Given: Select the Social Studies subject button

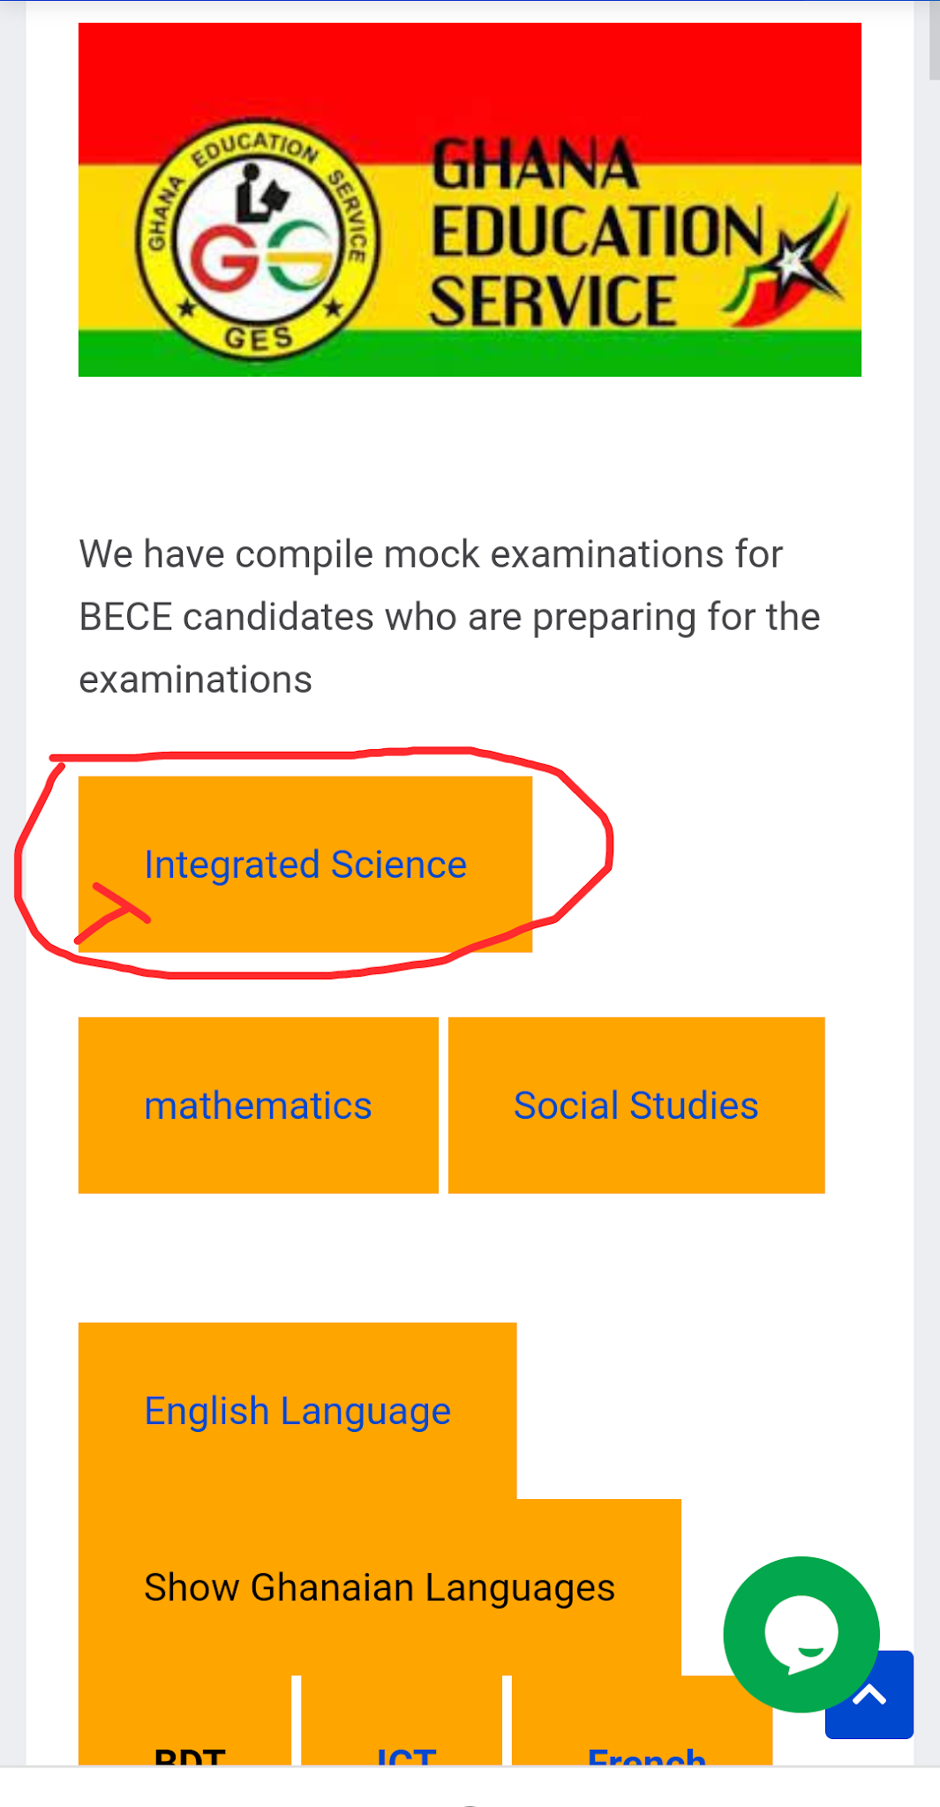Looking at the screenshot, I should click(x=635, y=1106).
